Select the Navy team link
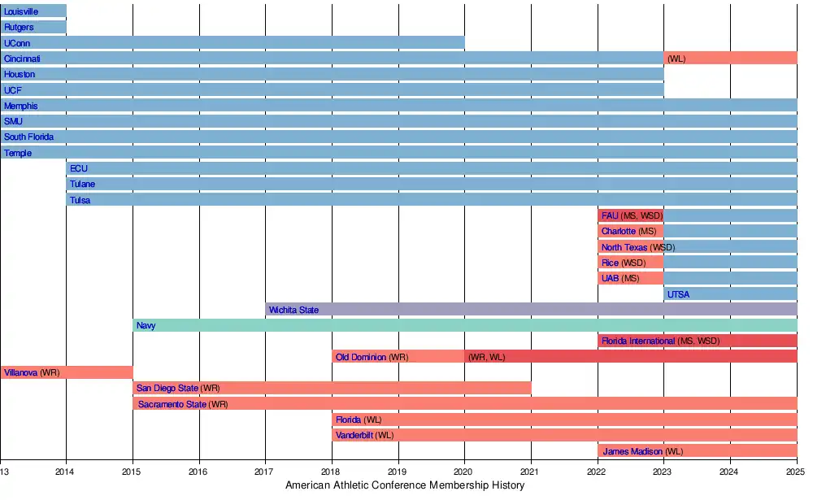The height and width of the screenshot is (500, 813). click(146, 326)
